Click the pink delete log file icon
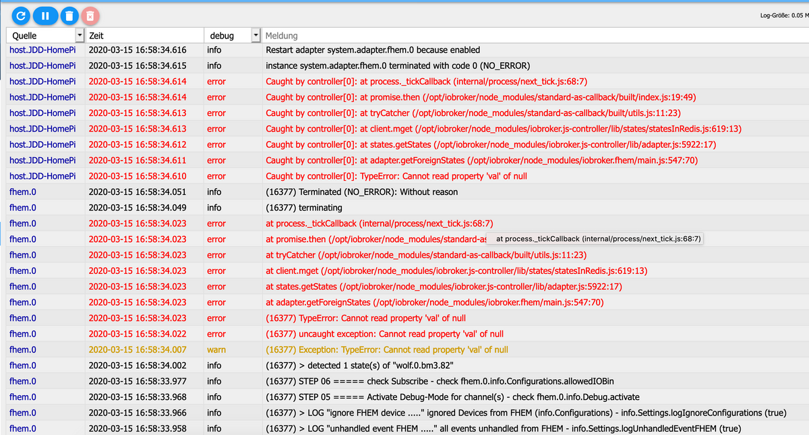 pyautogui.click(x=90, y=15)
